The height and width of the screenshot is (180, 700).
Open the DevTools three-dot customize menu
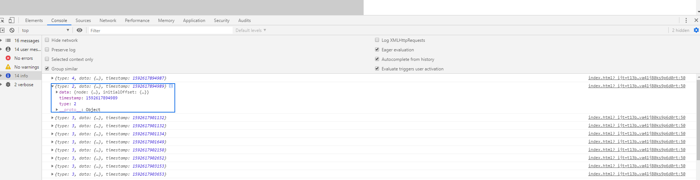pyautogui.click(x=686, y=21)
